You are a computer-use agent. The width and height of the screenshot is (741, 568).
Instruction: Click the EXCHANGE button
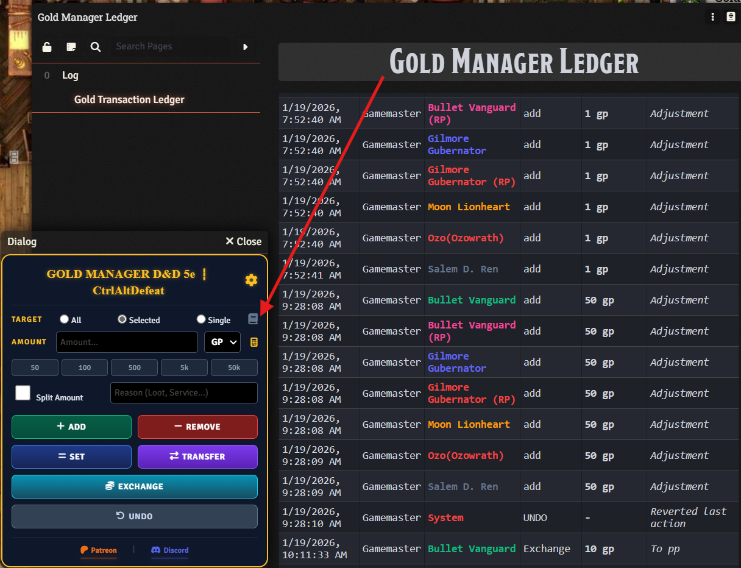pos(135,486)
